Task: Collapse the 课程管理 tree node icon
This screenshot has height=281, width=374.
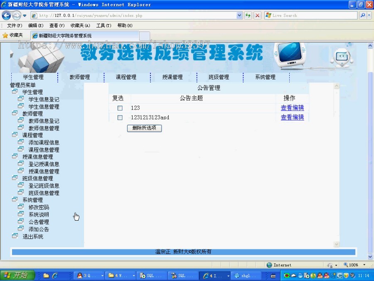Action: point(15,135)
